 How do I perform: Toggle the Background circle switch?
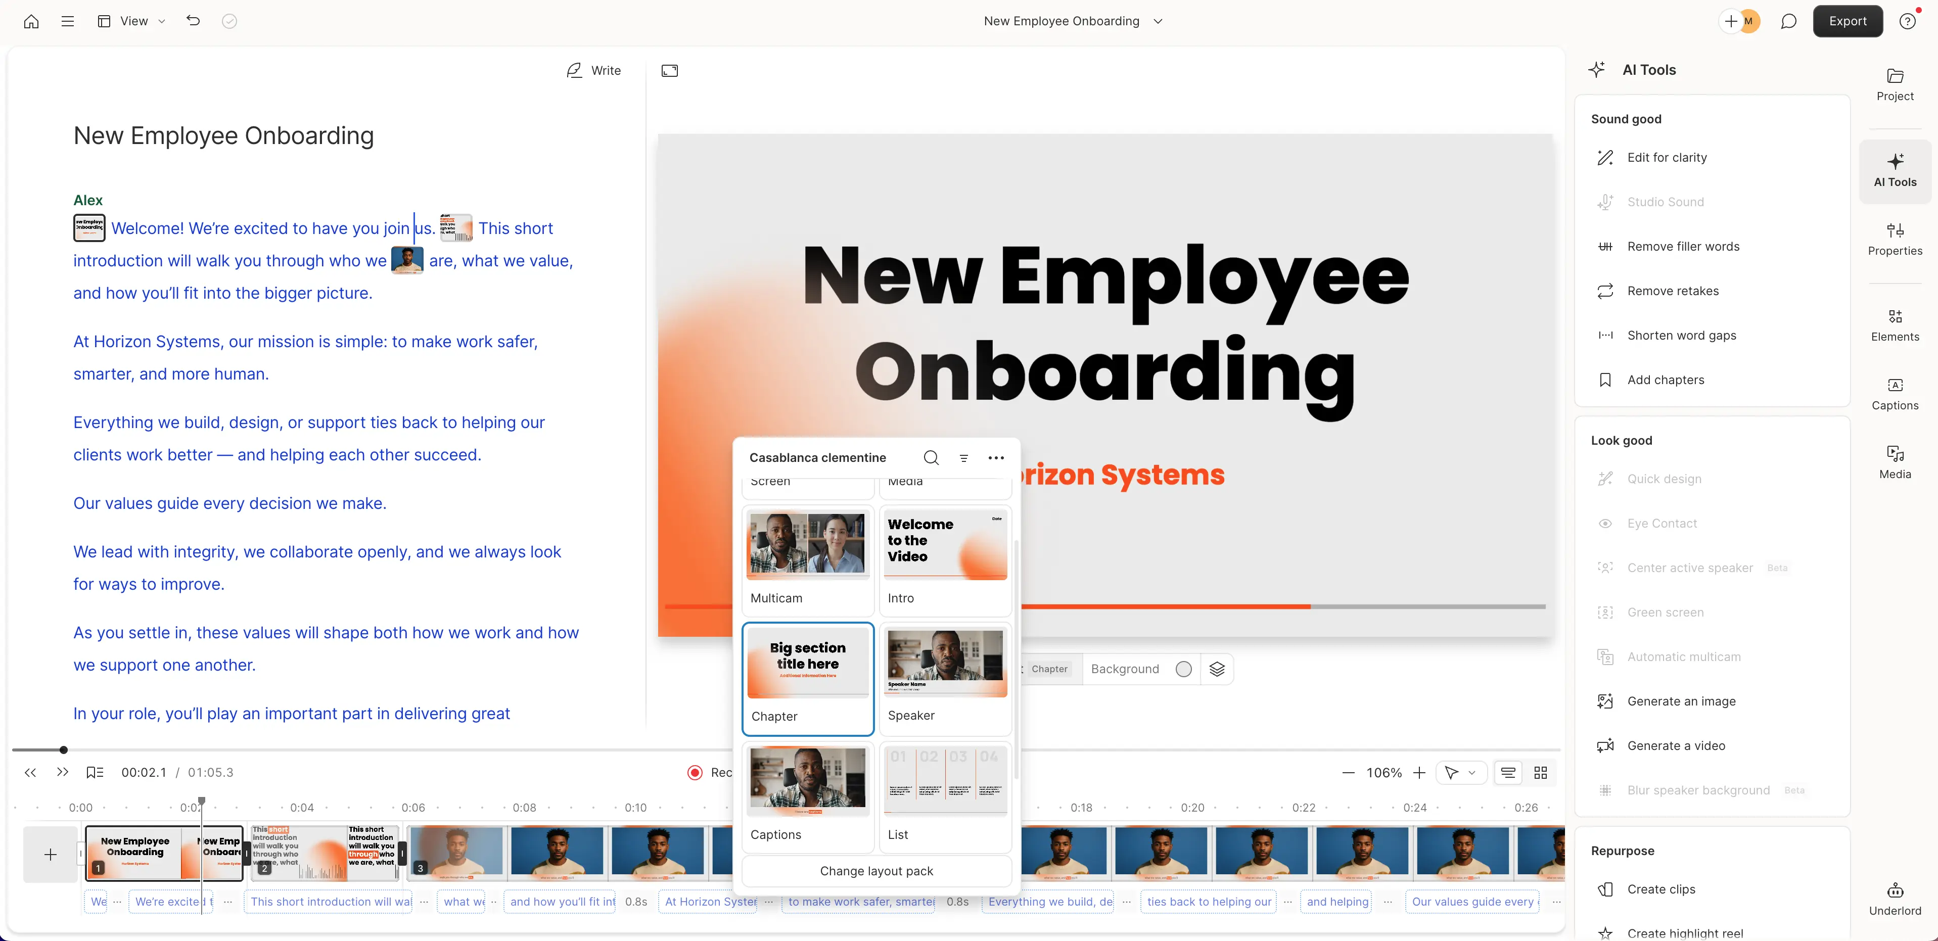[1183, 669]
